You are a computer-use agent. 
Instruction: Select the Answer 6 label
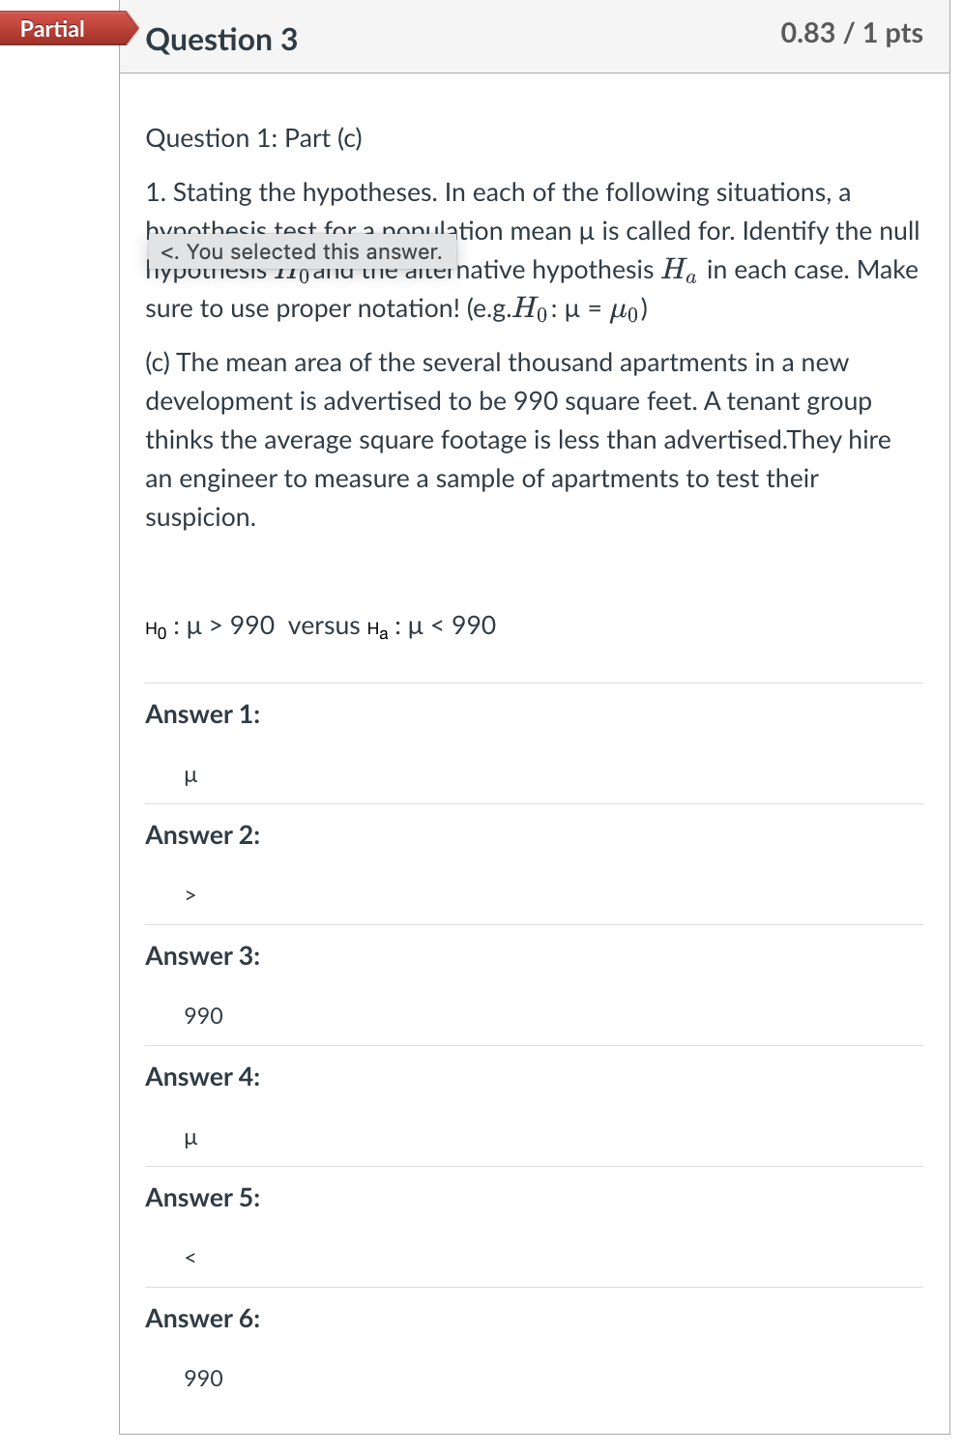(201, 1318)
